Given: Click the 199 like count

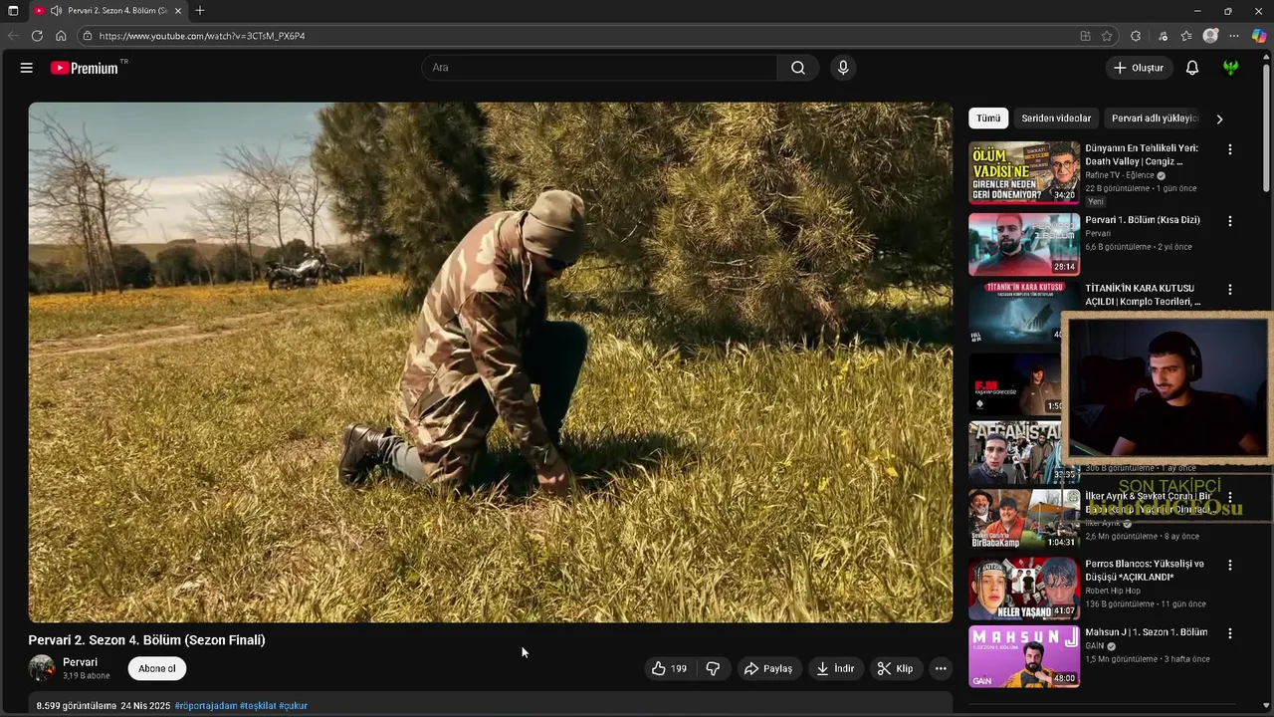Looking at the screenshot, I should tap(679, 669).
